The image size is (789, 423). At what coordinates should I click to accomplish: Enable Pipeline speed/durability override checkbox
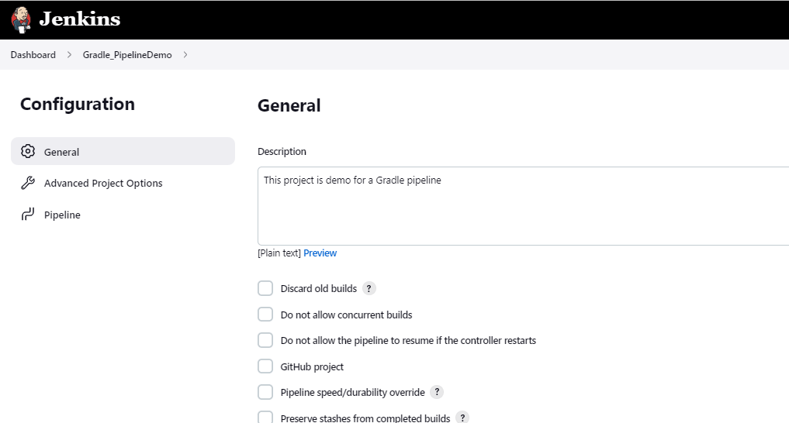point(265,392)
